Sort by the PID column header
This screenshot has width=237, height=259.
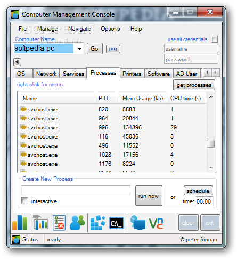tap(107, 98)
